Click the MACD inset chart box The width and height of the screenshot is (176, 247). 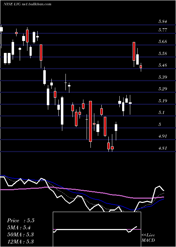pos(97,229)
